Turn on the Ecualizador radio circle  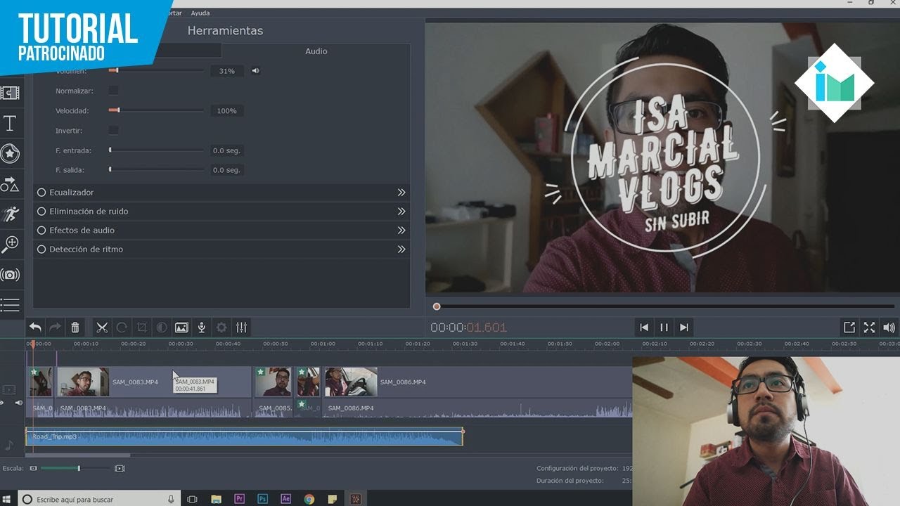(41, 193)
